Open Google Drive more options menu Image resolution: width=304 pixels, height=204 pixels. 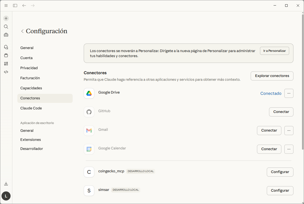point(289,93)
